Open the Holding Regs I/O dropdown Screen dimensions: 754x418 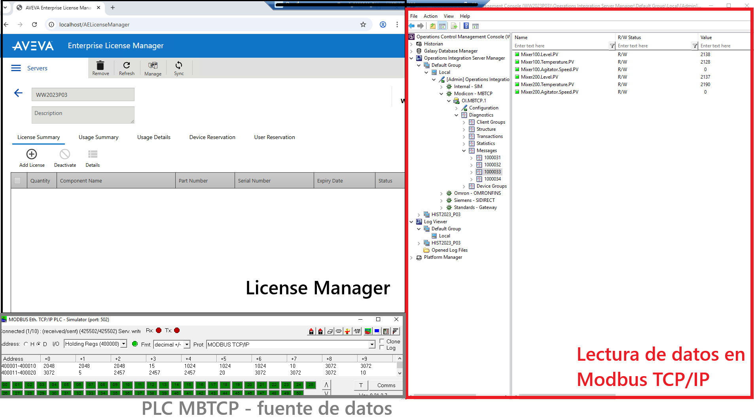click(124, 344)
